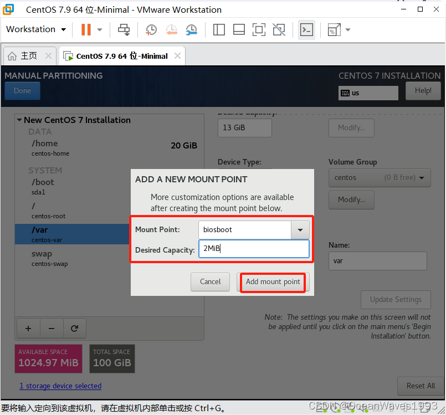
Task: Click Modify button under Volume Group
Action: click(351, 200)
